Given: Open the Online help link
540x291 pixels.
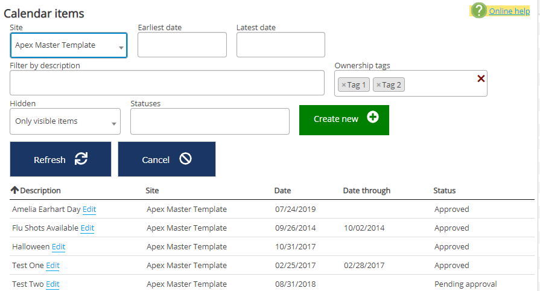Looking at the screenshot, I should pyautogui.click(x=509, y=11).
